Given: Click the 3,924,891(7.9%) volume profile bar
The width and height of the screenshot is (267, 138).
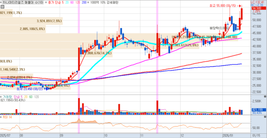Looking at the screenshot, I should [x=49, y=21].
